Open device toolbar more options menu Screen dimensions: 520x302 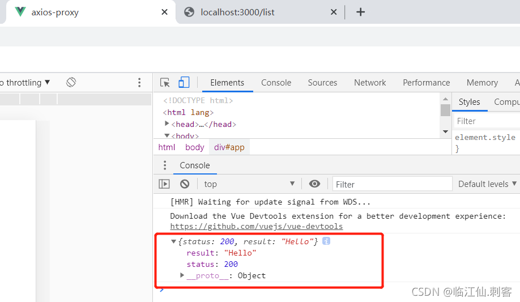pyautogui.click(x=139, y=82)
